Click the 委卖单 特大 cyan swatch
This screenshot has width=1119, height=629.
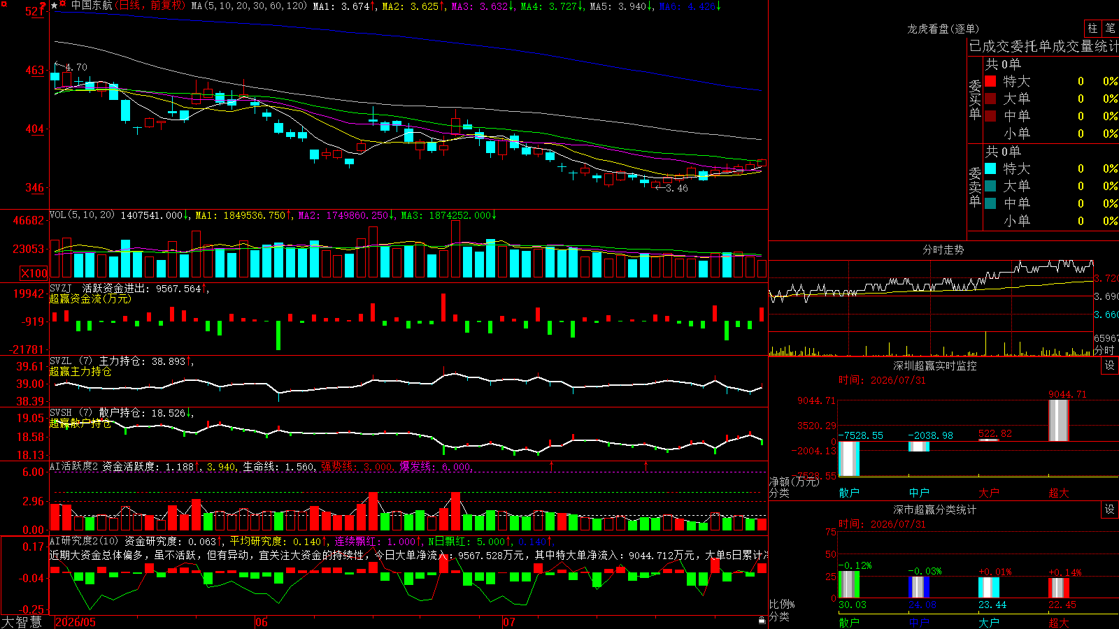point(990,168)
